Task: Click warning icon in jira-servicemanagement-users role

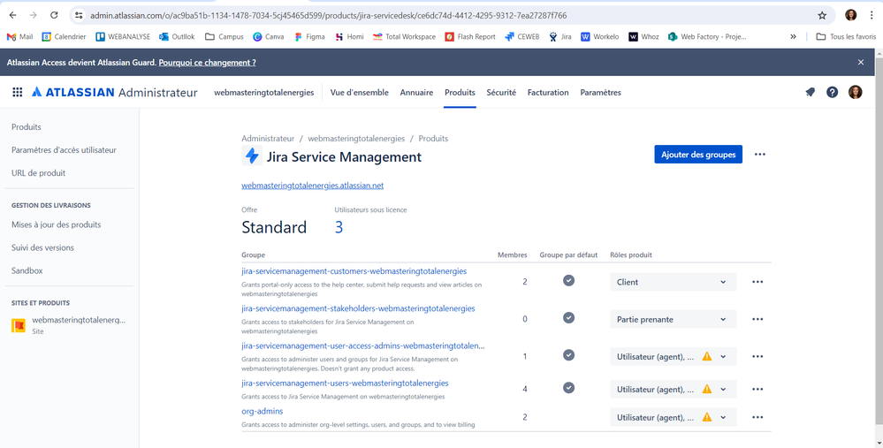Action: coord(707,389)
